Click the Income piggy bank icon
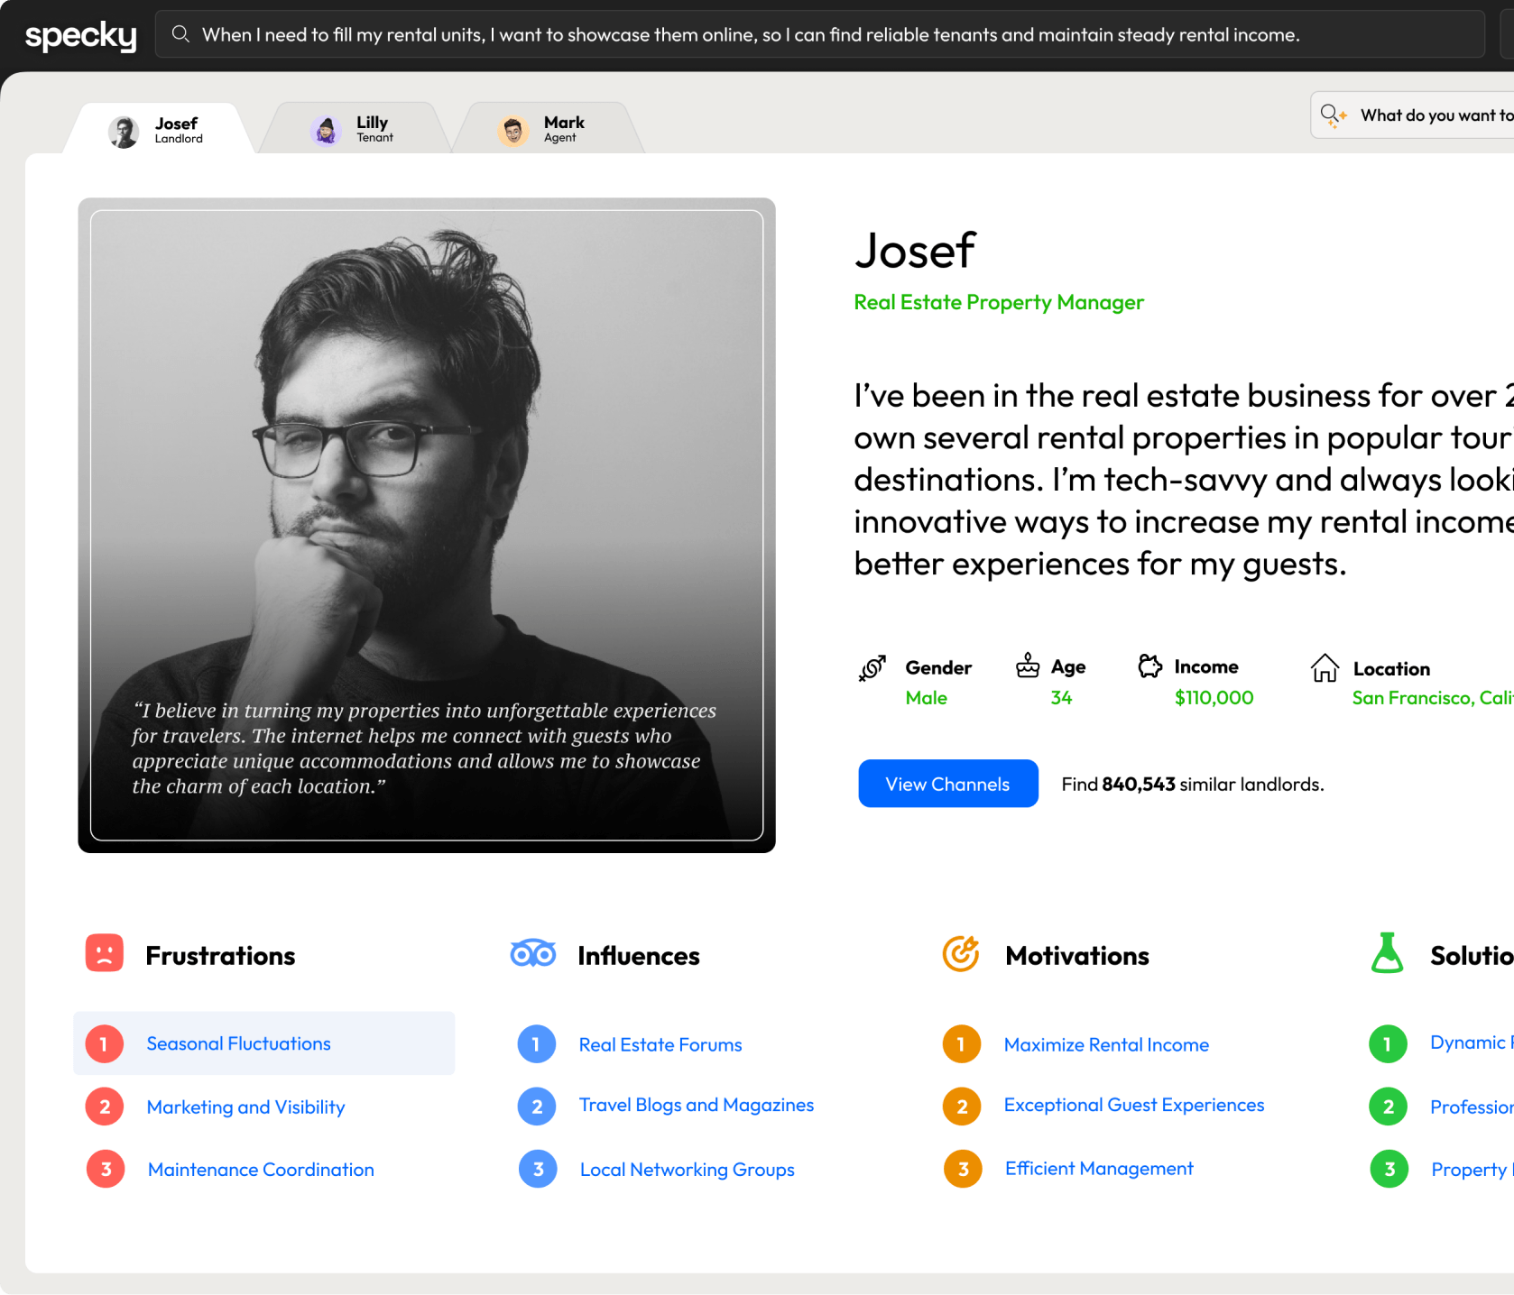Viewport: 1514px width, 1295px height. pyautogui.click(x=1149, y=666)
